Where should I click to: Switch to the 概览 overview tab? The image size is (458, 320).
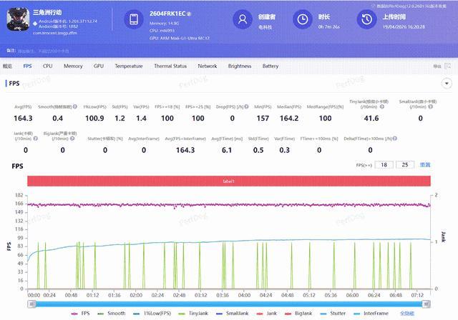7,66
